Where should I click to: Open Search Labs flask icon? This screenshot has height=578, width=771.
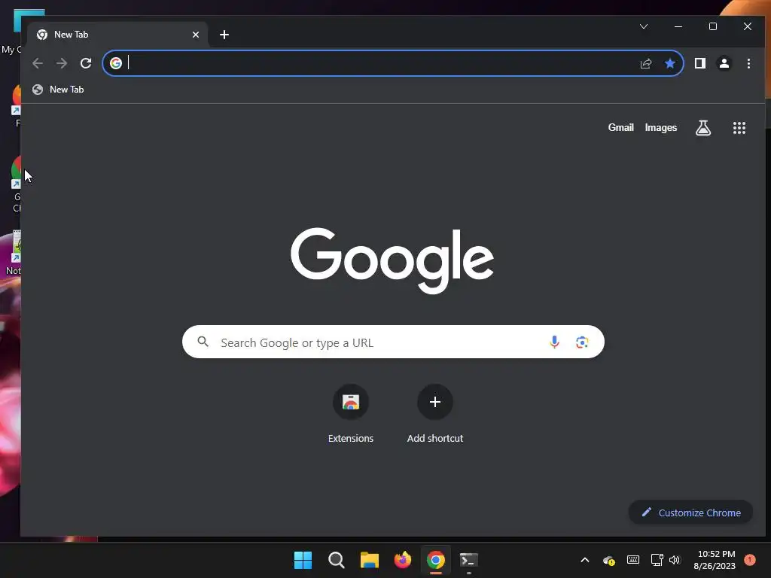click(x=703, y=128)
